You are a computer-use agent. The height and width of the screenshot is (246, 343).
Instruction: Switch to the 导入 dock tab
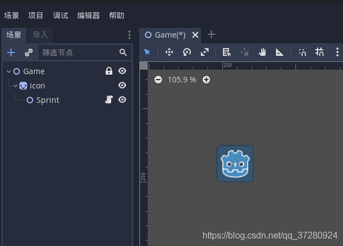tap(40, 35)
